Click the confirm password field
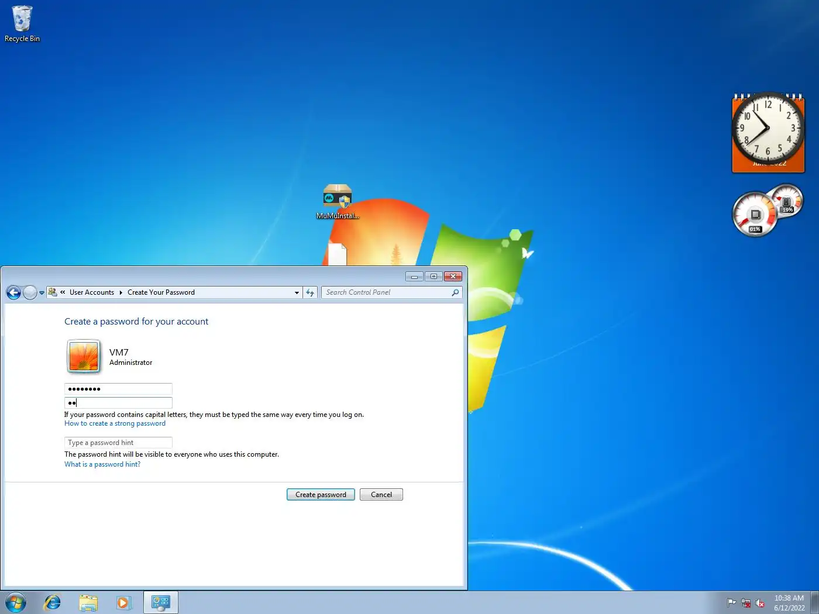The image size is (819, 614). point(118,403)
